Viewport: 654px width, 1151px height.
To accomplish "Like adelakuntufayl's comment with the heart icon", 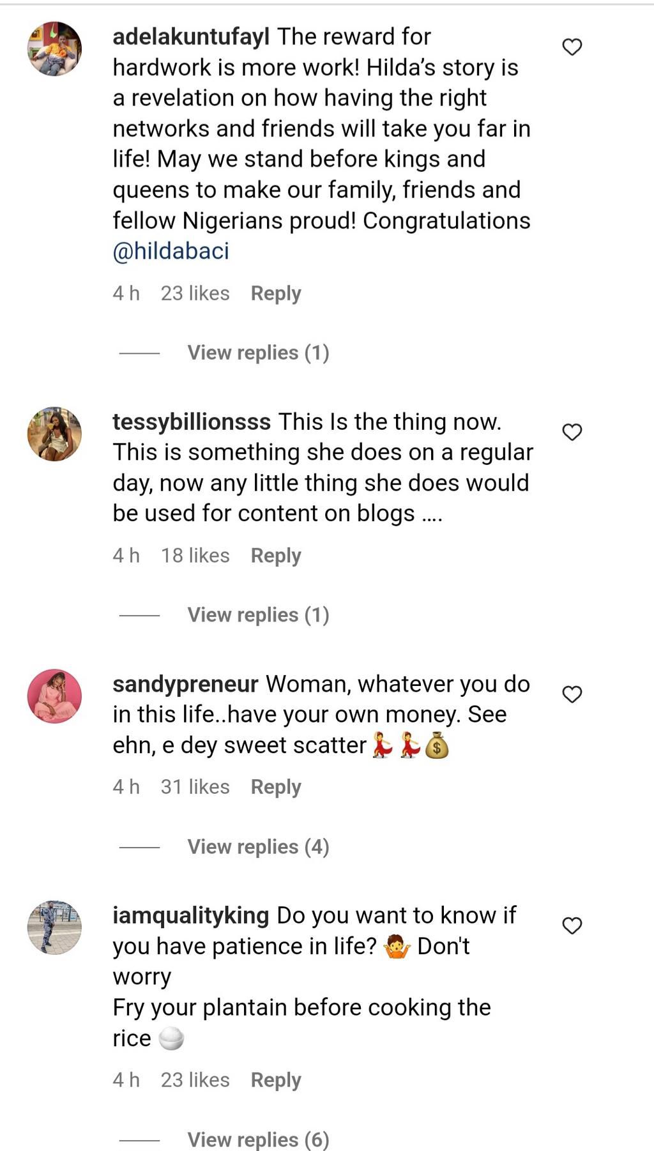I will coord(572,47).
